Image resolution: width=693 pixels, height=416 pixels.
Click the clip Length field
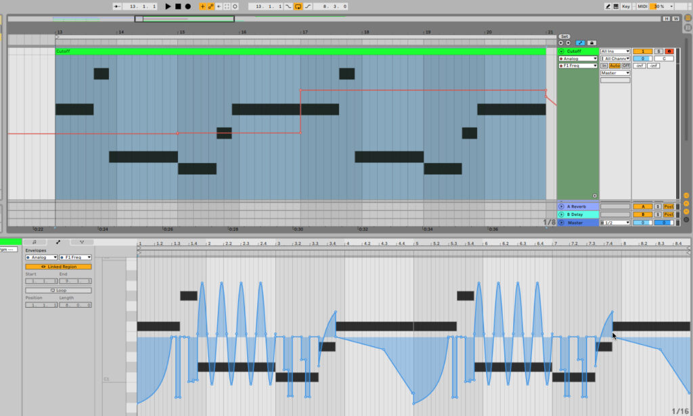point(76,304)
